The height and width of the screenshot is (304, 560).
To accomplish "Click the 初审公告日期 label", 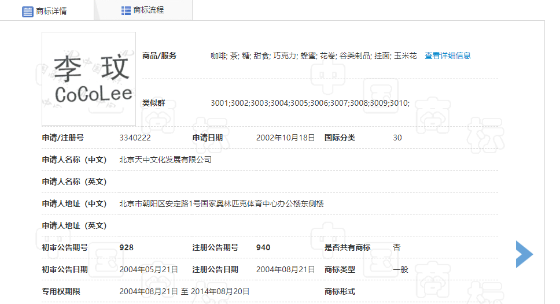I will pos(65,270).
